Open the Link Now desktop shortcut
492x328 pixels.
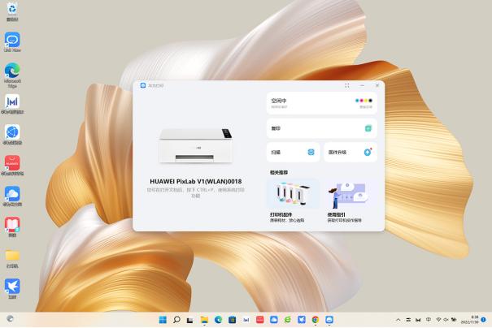(12, 41)
